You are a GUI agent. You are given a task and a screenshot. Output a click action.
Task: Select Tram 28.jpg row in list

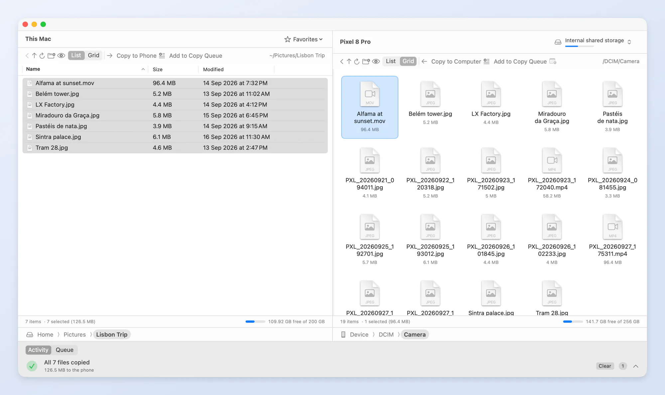(x=175, y=148)
